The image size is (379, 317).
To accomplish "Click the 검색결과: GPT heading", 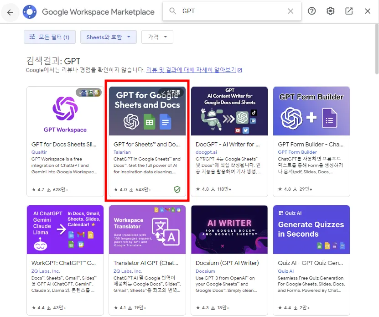I will tap(53, 61).
